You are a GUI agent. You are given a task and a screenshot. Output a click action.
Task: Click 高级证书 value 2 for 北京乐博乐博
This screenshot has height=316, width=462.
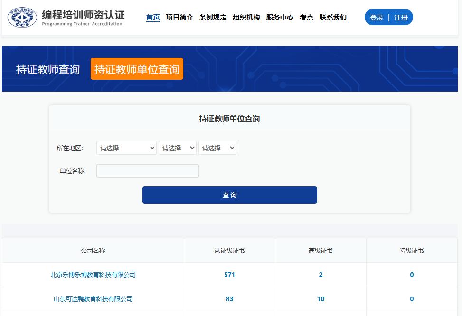pyautogui.click(x=321, y=275)
